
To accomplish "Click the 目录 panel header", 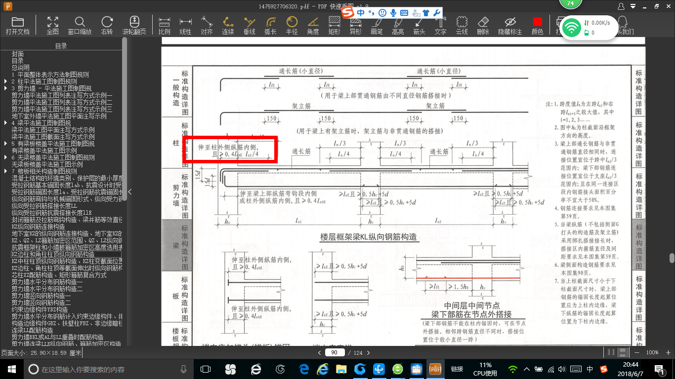I will tap(61, 46).
